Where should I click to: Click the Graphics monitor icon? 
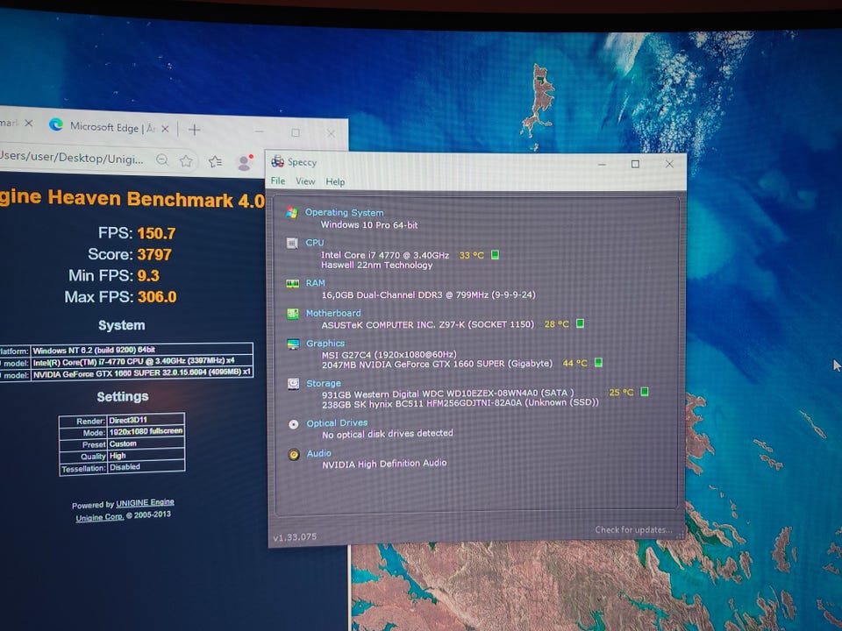coord(292,344)
